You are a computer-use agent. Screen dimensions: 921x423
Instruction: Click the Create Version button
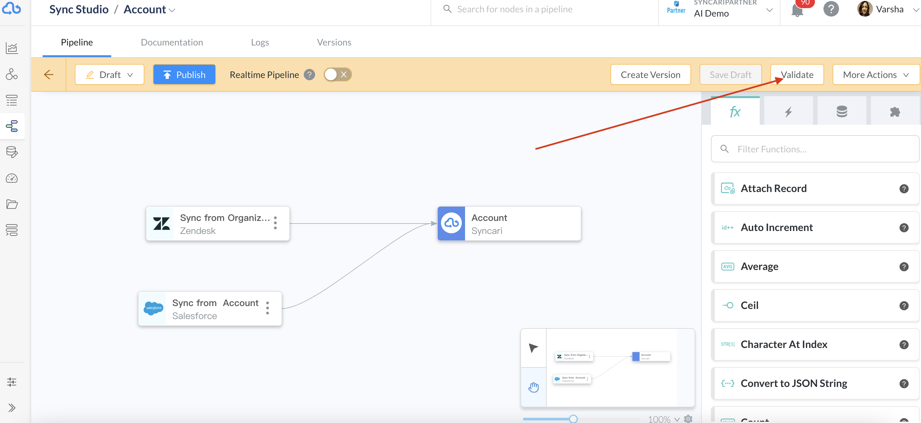(650, 74)
